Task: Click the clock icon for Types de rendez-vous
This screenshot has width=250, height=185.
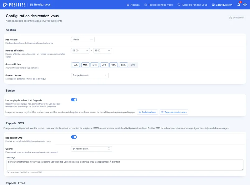Action: pyautogui.click(x=179, y=5)
